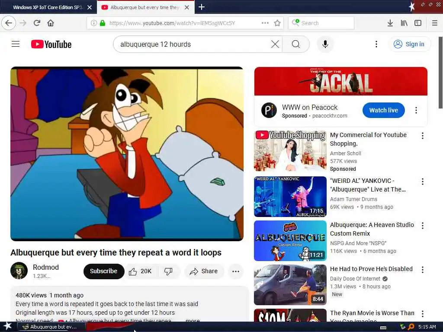Start voice search with microphone icon
The image size is (443, 332).
click(325, 45)
